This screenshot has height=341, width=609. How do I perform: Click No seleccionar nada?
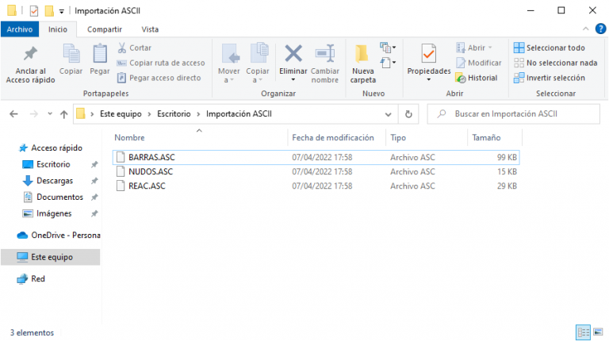pos(555,63)
